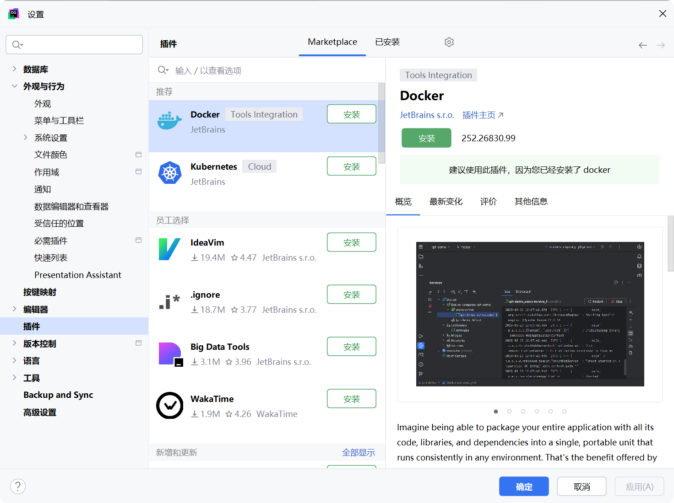Cancel the settings dialog with 取消
674x503 pixels.
pos(582,487)
